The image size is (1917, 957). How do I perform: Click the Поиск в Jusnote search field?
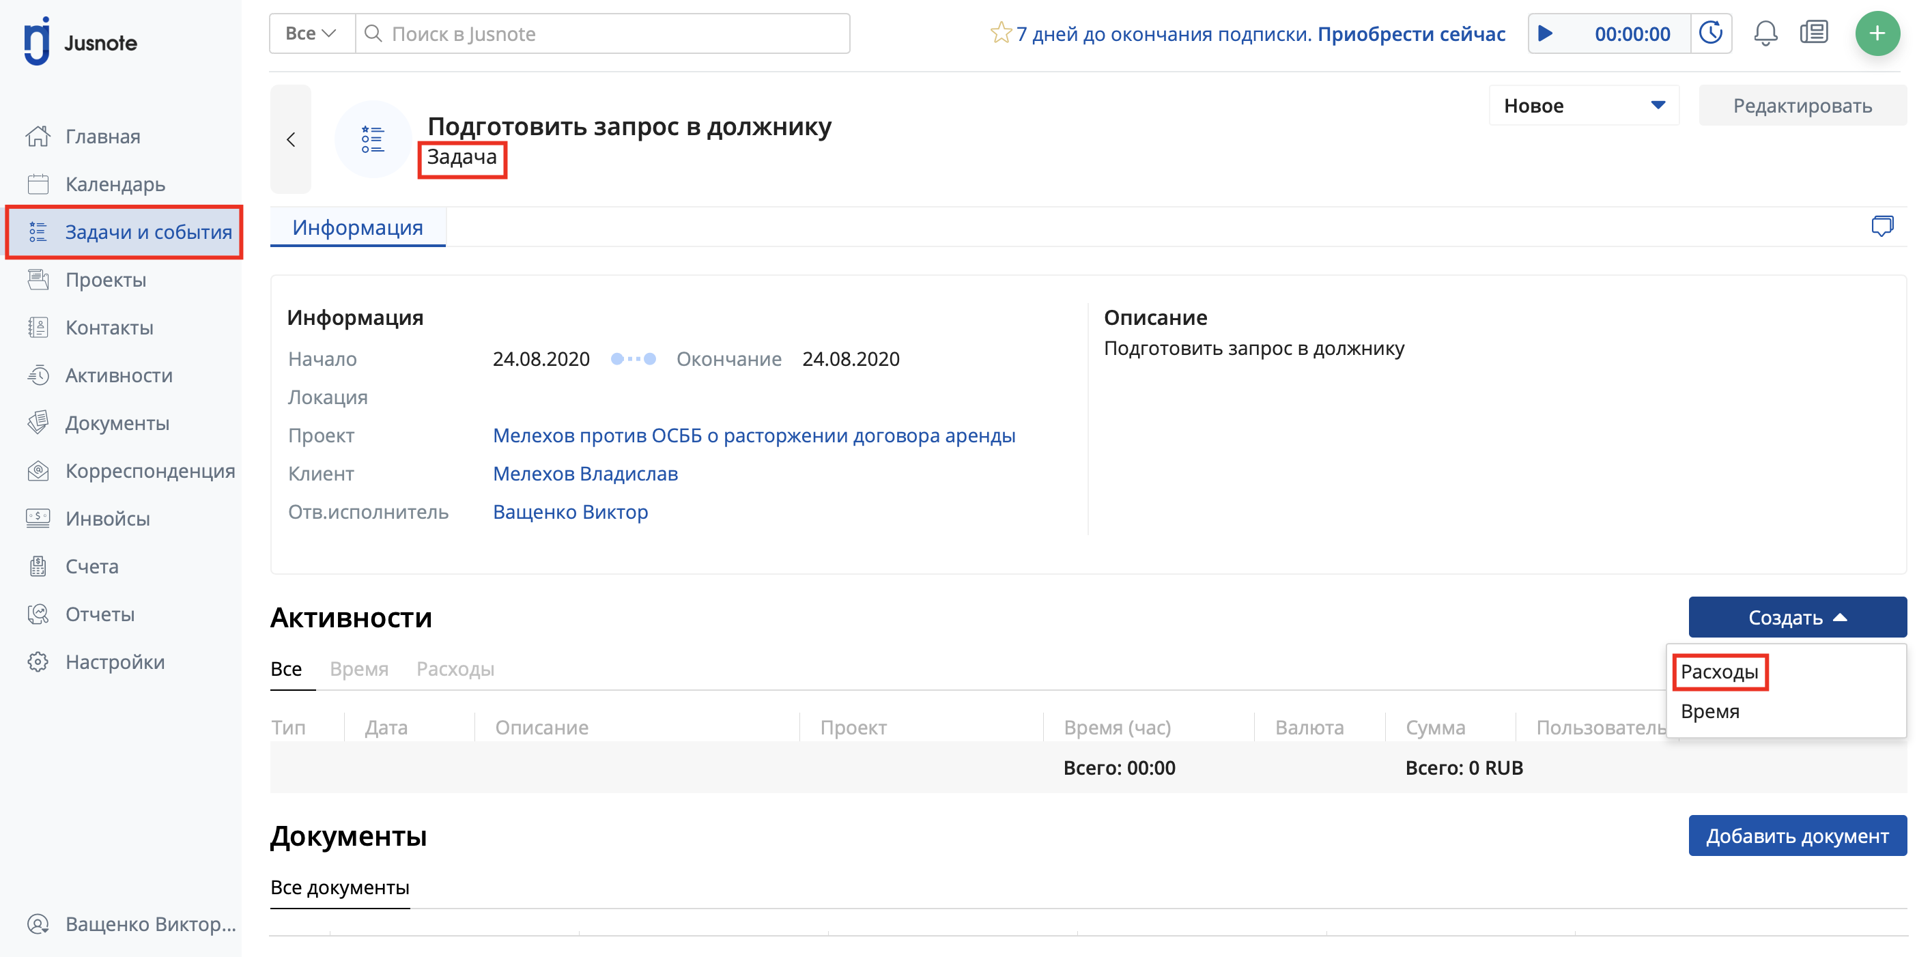pos(603,33)
